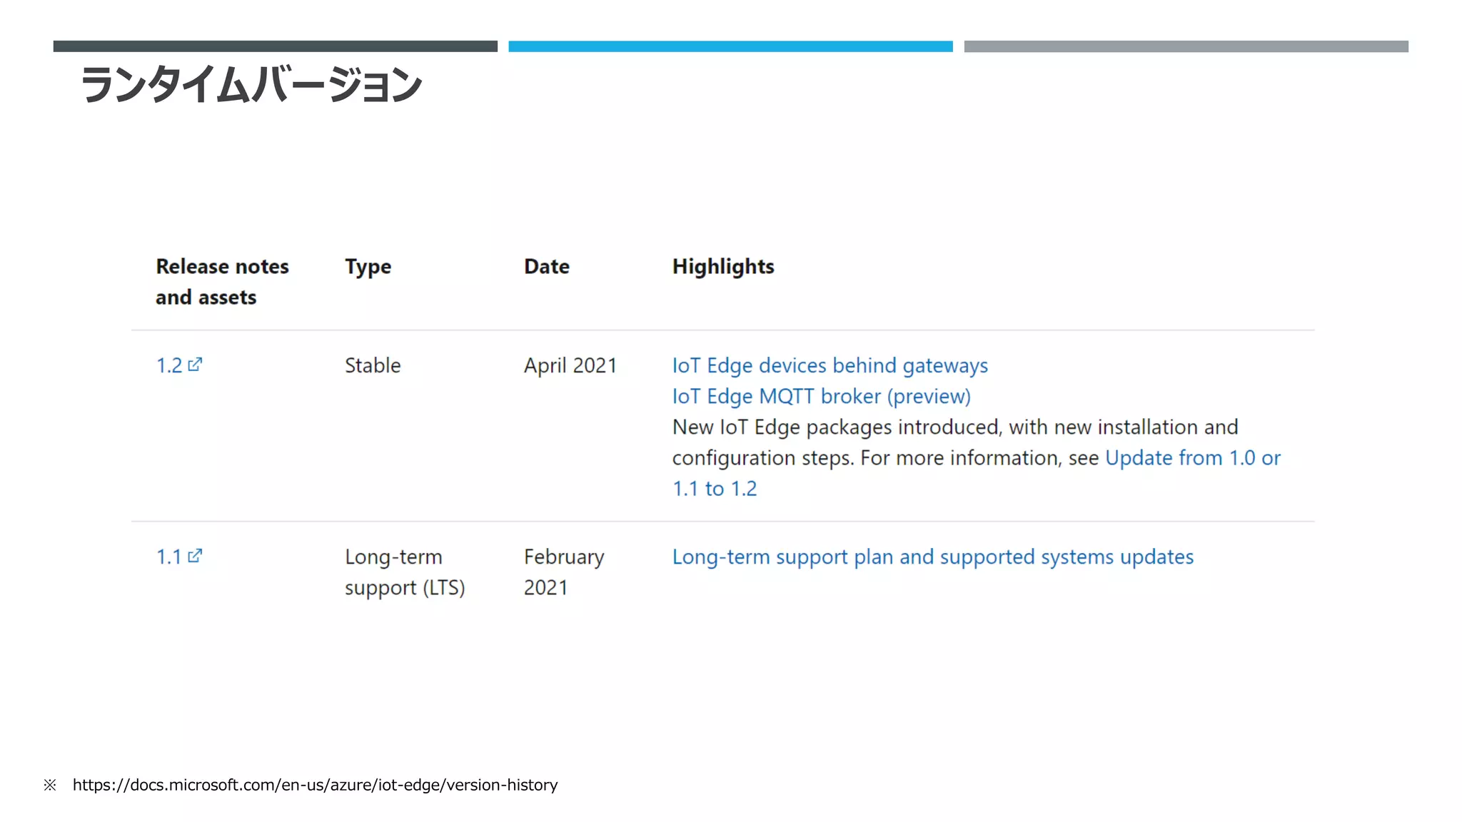Image resolution: width=1462 pixels, height=822 pixels.
Task: Open IoT Edge MQTT broker (preview) link
Action: [x=822, y=396]
